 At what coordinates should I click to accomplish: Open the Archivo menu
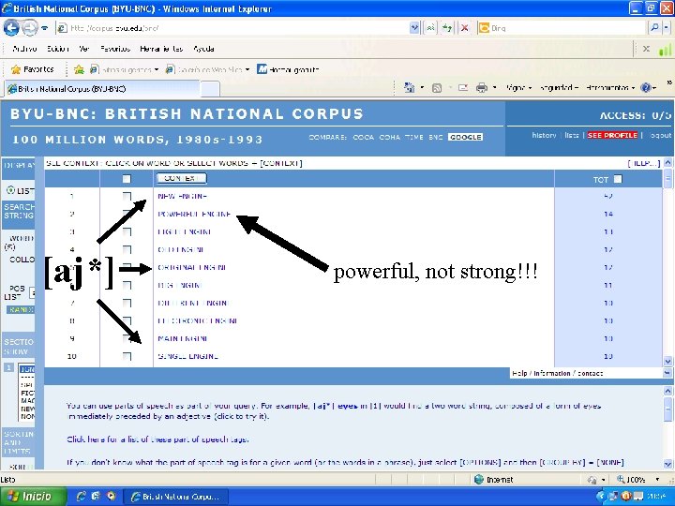[x=24, y=49]
